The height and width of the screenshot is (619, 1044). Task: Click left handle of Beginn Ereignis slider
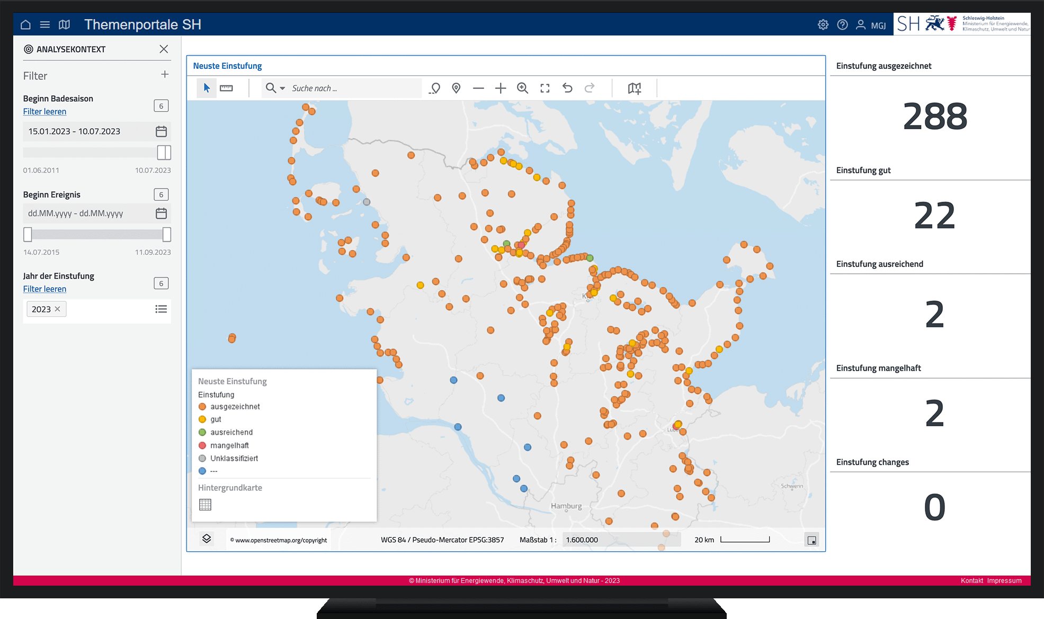click(x=28, y=234)
